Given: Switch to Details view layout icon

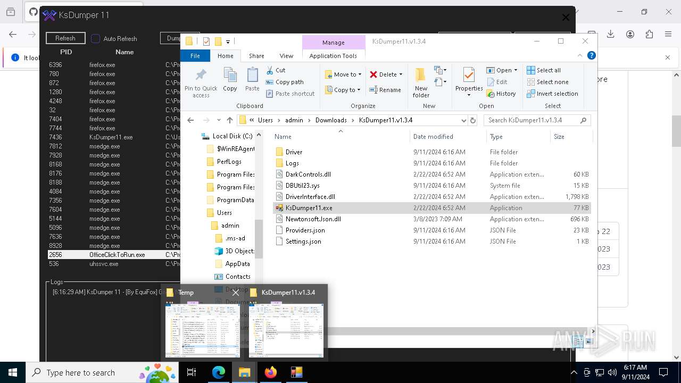Looking at the screenshot, I should [x=577, y=342].
